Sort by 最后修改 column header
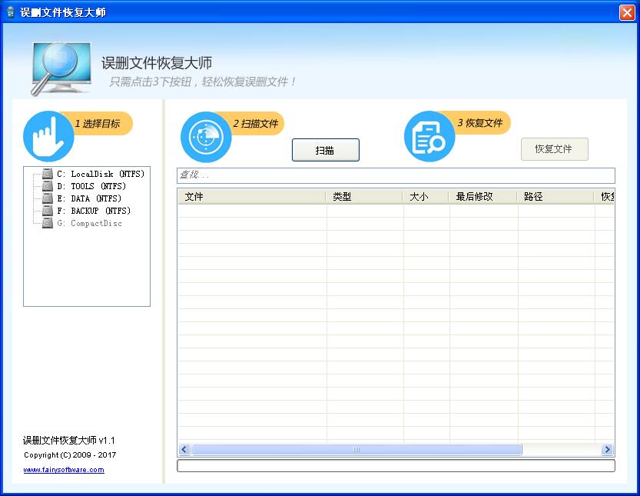The height and width of the screenshot is (496, 640). click(482, 197)
